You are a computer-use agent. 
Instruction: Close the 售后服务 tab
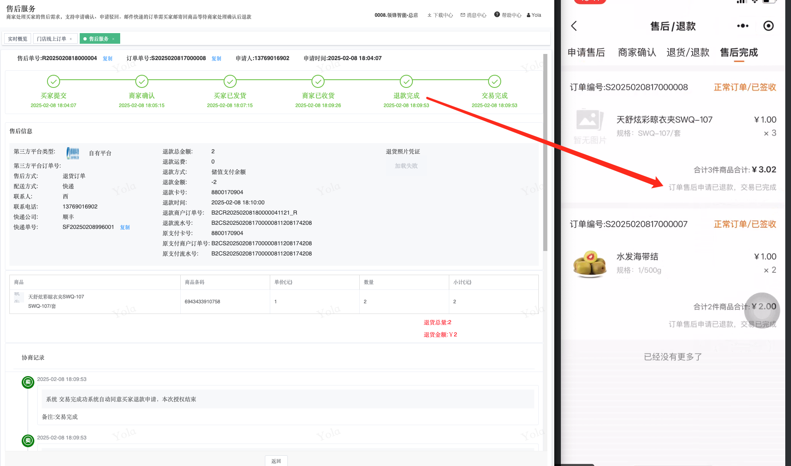(113, 39)
